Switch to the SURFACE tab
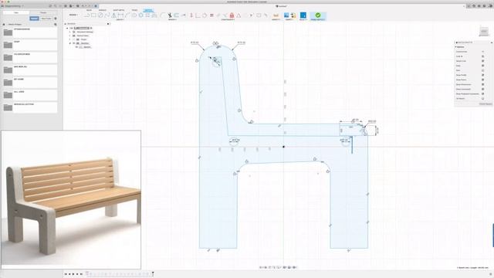Image resolution: width=494 pixels, height=278 pixels. pyautogui.click(x=103, y=10)
